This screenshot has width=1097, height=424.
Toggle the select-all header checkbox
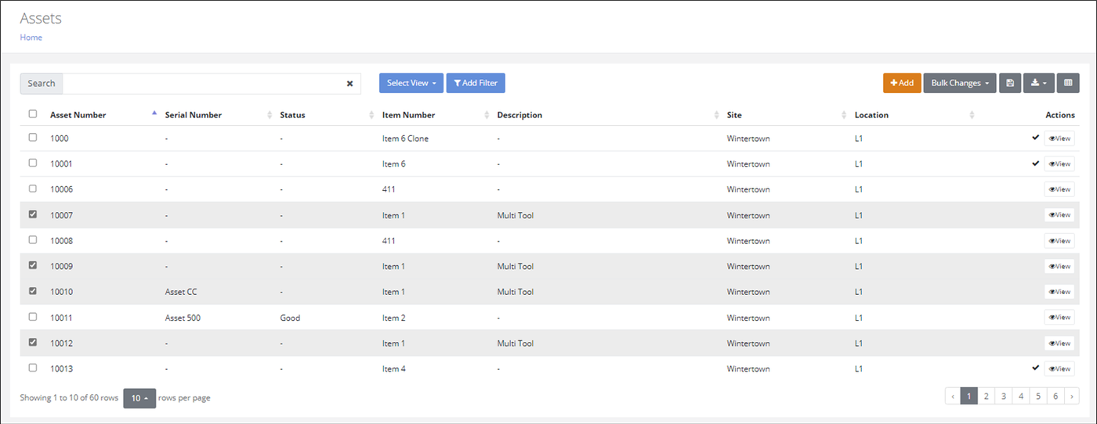(x=33, y=113)
